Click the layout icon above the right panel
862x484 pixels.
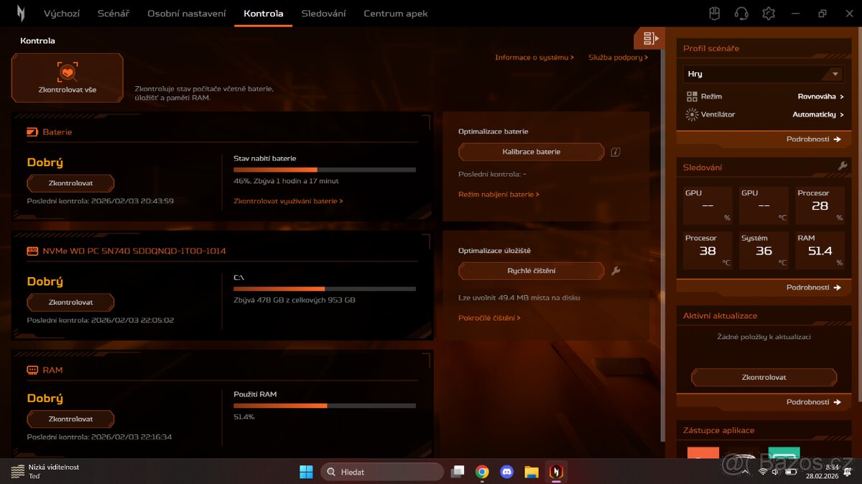pyautogui.click(x=649, y=38)
